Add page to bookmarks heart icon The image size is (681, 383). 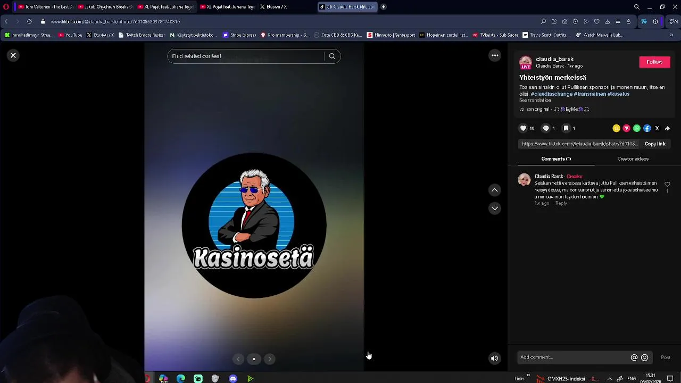tap(596, 22)
